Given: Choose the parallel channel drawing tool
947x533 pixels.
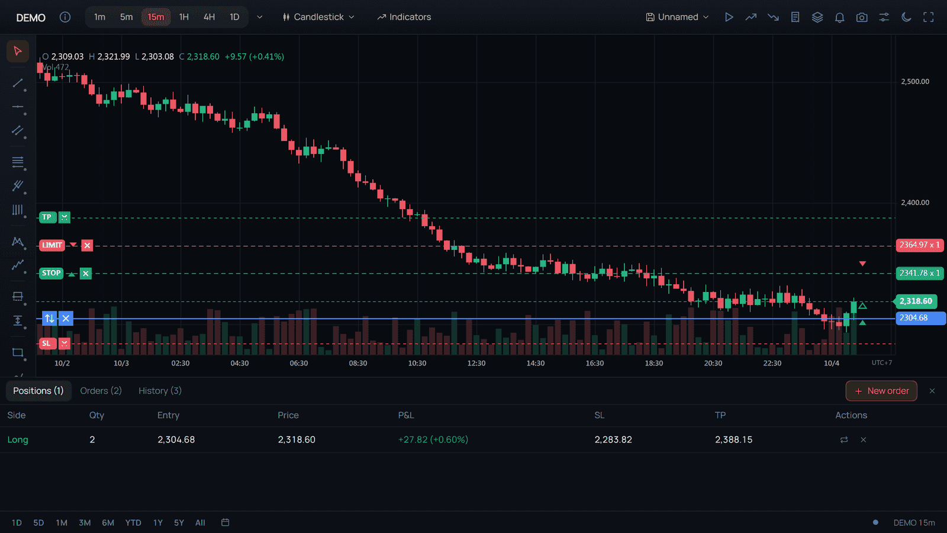Looking at the screenshot, I should (18, 131).
